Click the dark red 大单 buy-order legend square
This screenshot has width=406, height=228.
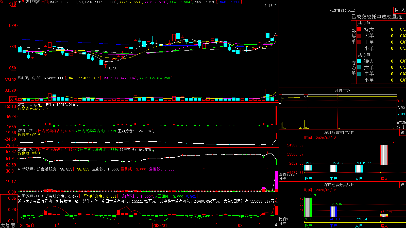point(359,36)
